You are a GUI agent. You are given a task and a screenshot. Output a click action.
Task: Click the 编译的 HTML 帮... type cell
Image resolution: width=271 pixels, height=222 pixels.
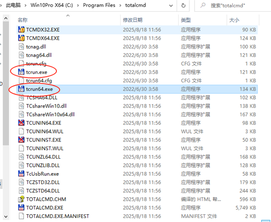(201, 199)
